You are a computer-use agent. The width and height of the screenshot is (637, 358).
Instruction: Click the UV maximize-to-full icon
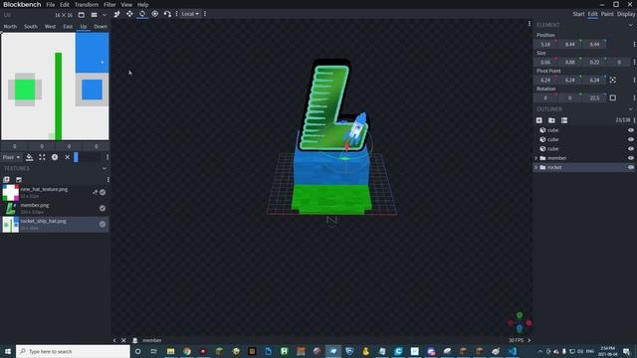42,157
